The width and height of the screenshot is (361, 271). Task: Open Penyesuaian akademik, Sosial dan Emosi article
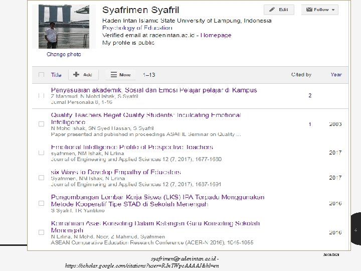[x=154, y=90]
